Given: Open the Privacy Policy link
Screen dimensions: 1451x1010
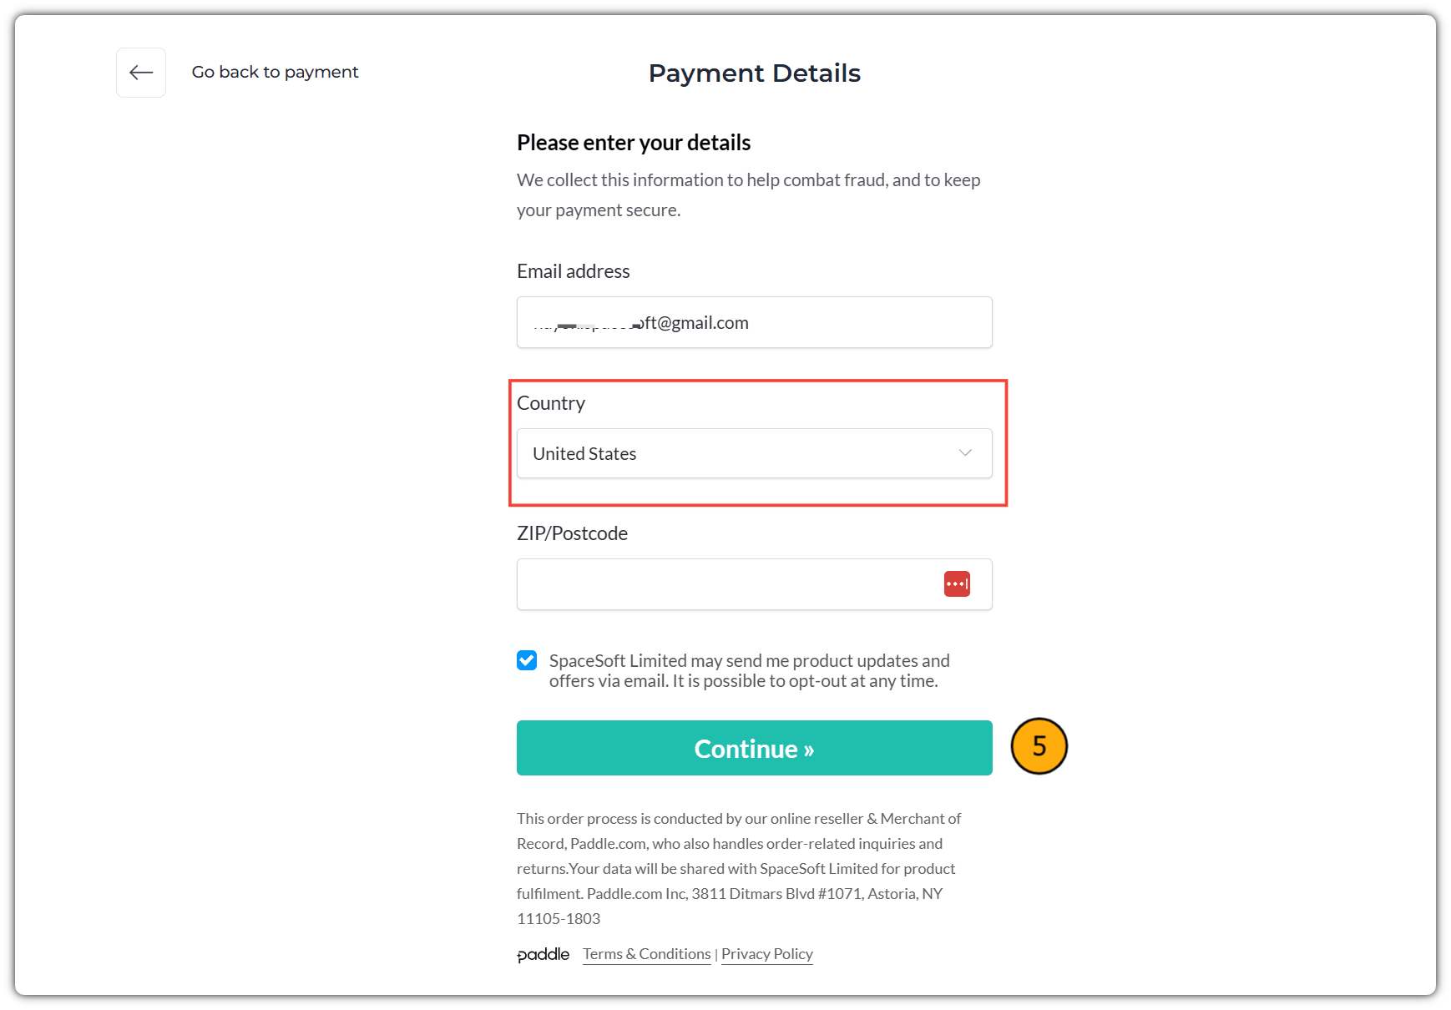Looking at the screenshot, I should click(767, 954).
